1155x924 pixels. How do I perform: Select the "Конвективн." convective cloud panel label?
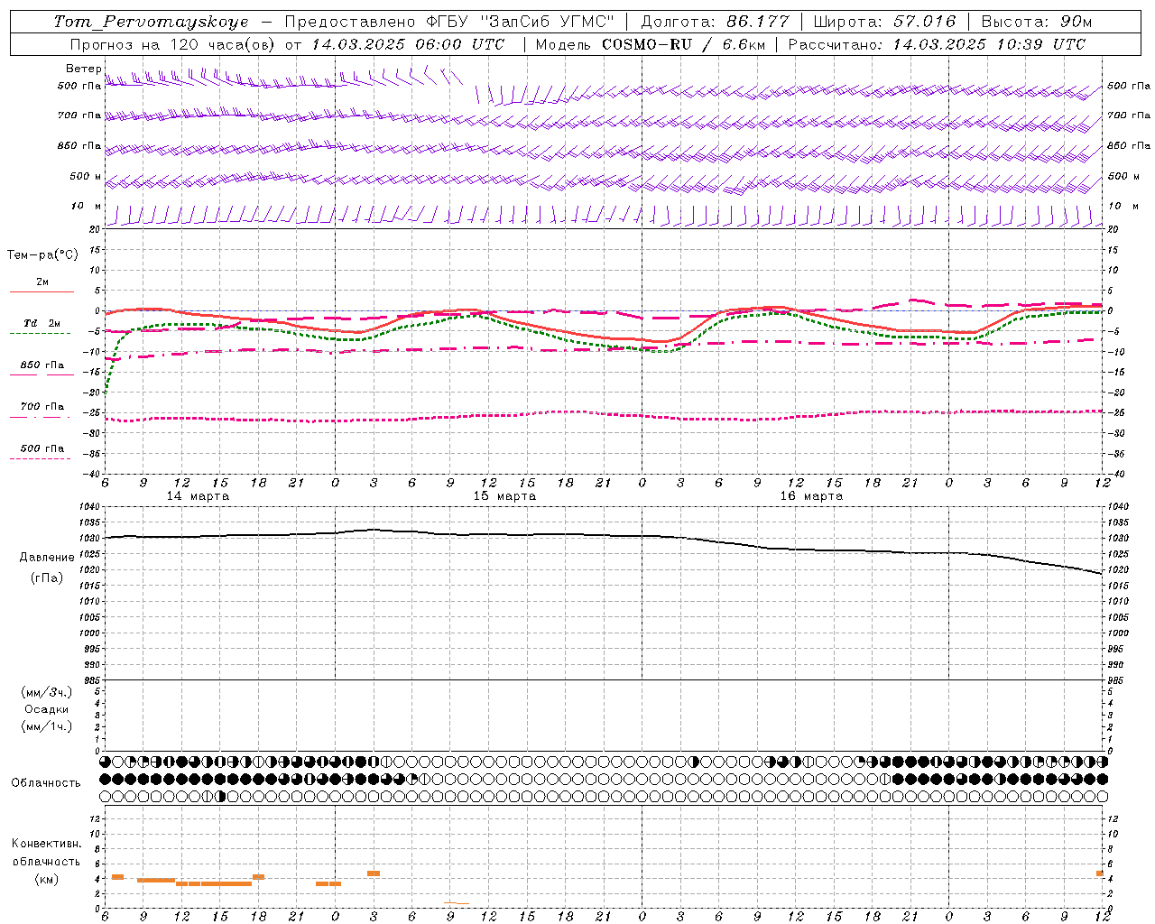click(x=46, y=844)
